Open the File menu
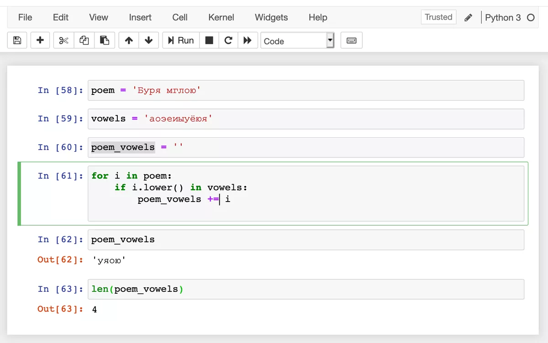The width and height of the screenshot is (548, 343). [25, 17]
